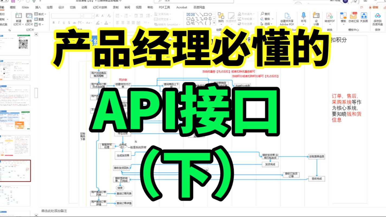
Task: Select the slide thumbnail with QR code
Action: coord(15,44)
